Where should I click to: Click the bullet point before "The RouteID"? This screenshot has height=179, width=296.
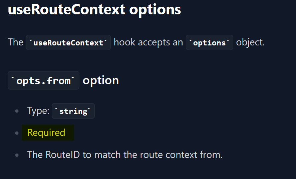coord(17,155)
